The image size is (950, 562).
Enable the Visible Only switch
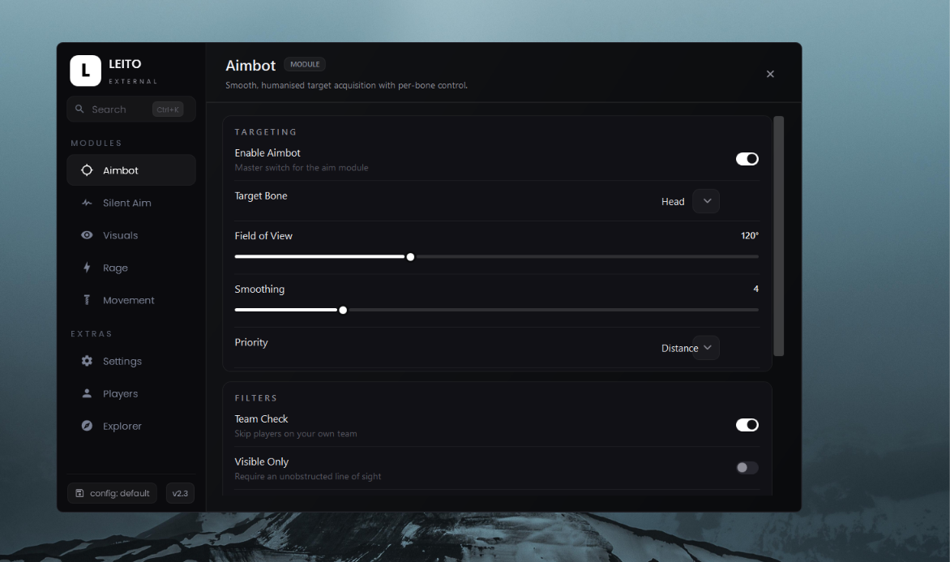(x=747, y=467)
